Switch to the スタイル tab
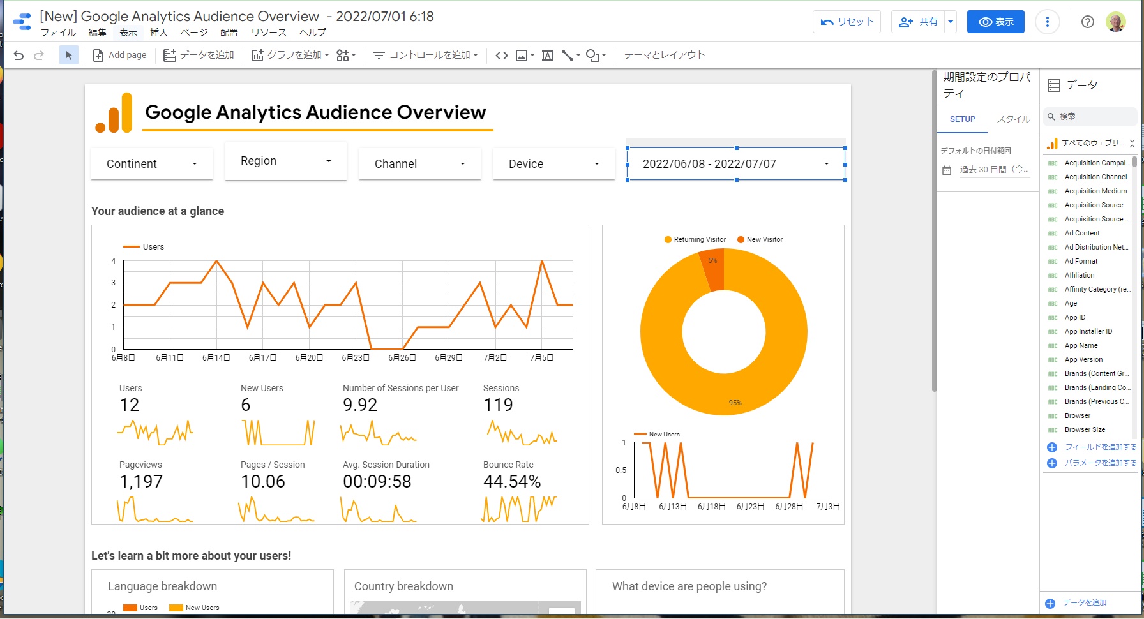 point(1013,119)
